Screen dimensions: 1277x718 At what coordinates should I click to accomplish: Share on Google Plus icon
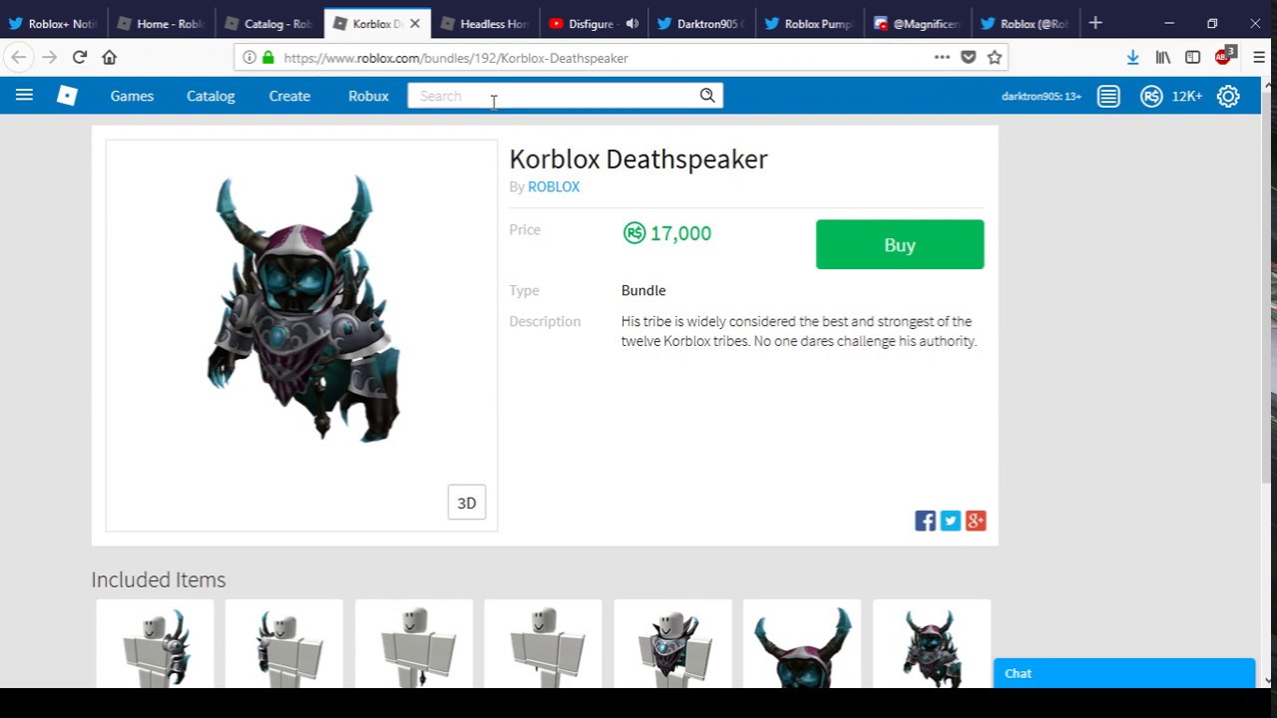coord(976,521)
